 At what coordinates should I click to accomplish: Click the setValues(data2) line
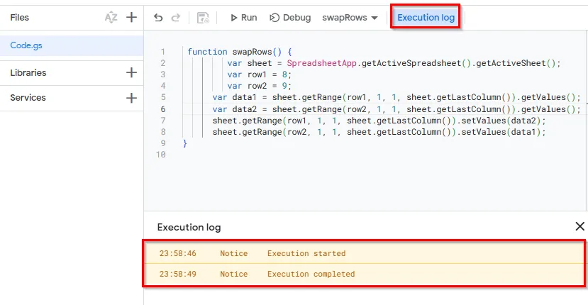(379, 121)
